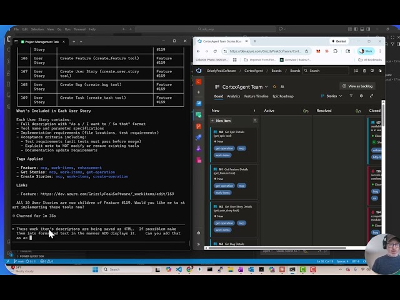The width and height of the screenshot is (400, 300).
Task: Click main branch in VS Code status bar
Action: coord(19,261)
